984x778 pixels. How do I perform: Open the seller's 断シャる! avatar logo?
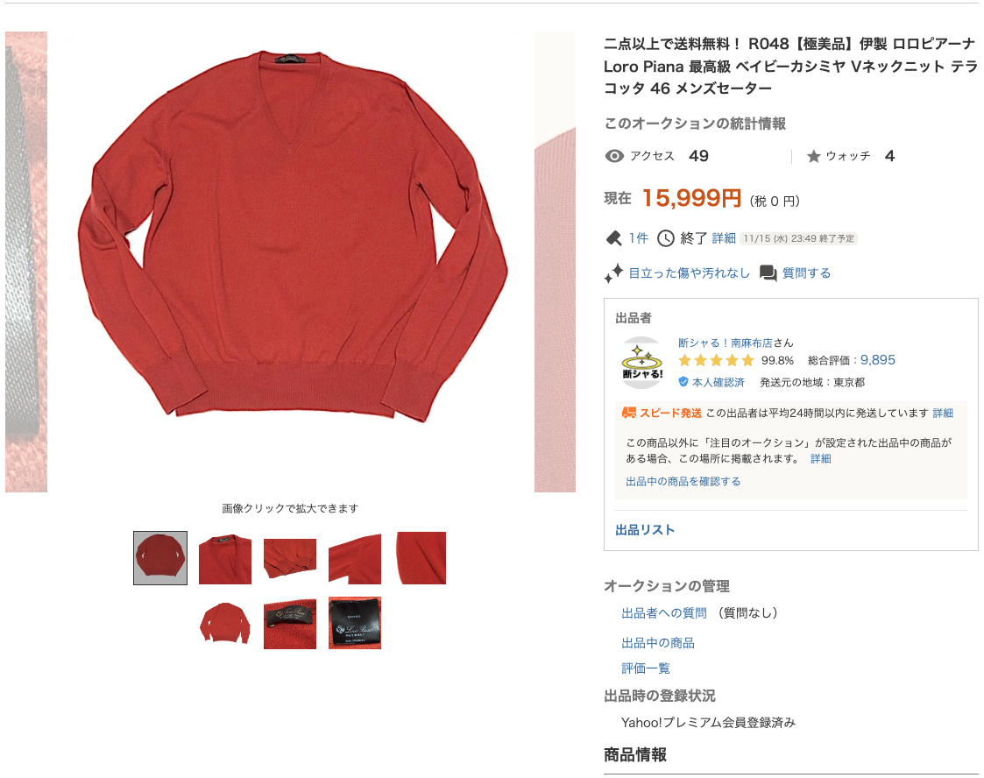[x=641, y=363]
